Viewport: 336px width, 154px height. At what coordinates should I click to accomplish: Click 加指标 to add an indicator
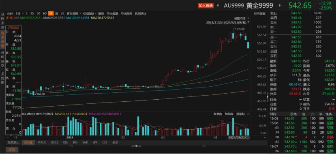tap(229, 114)
